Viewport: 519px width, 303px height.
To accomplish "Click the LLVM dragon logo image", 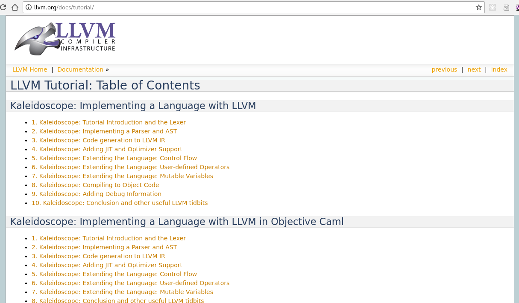I will [65, 39].
